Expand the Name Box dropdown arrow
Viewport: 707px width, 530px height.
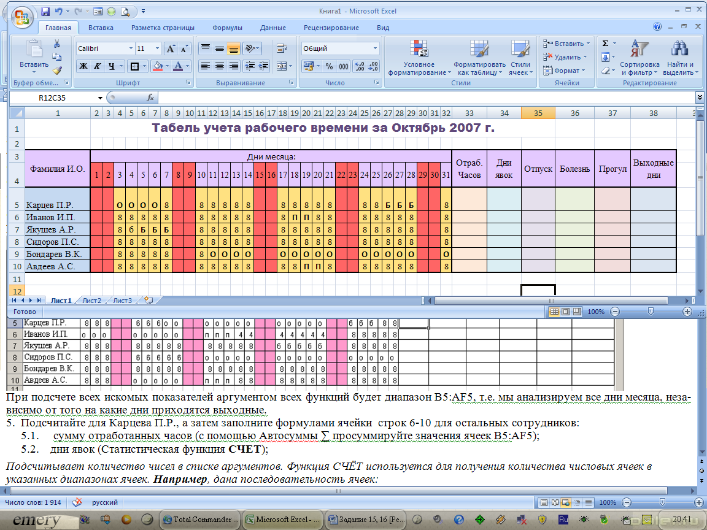coord(100,98)
